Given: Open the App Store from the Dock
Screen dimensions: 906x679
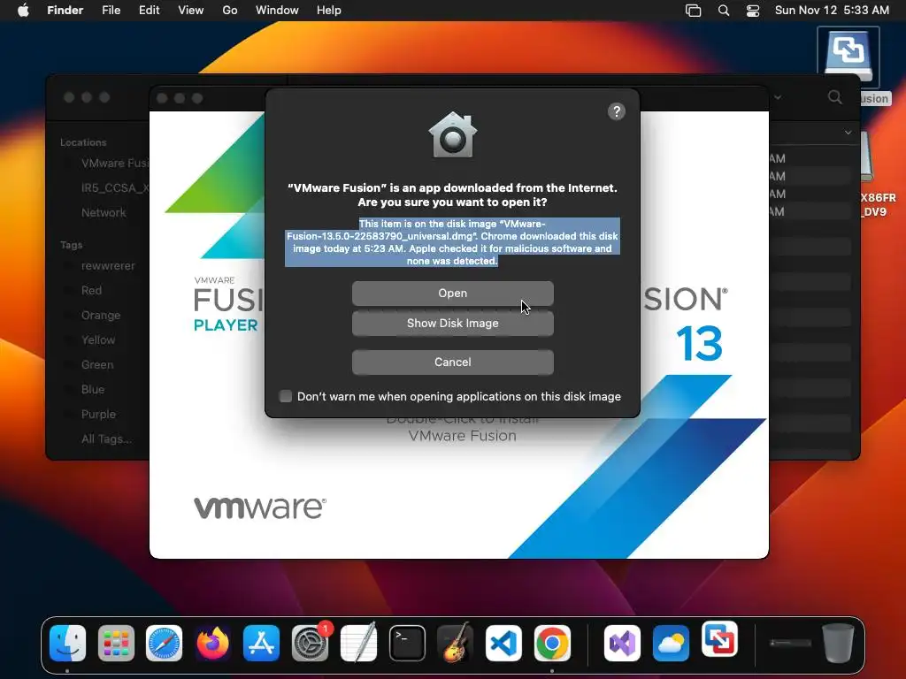Looking at the screenshot, I should tap(261, 643).
